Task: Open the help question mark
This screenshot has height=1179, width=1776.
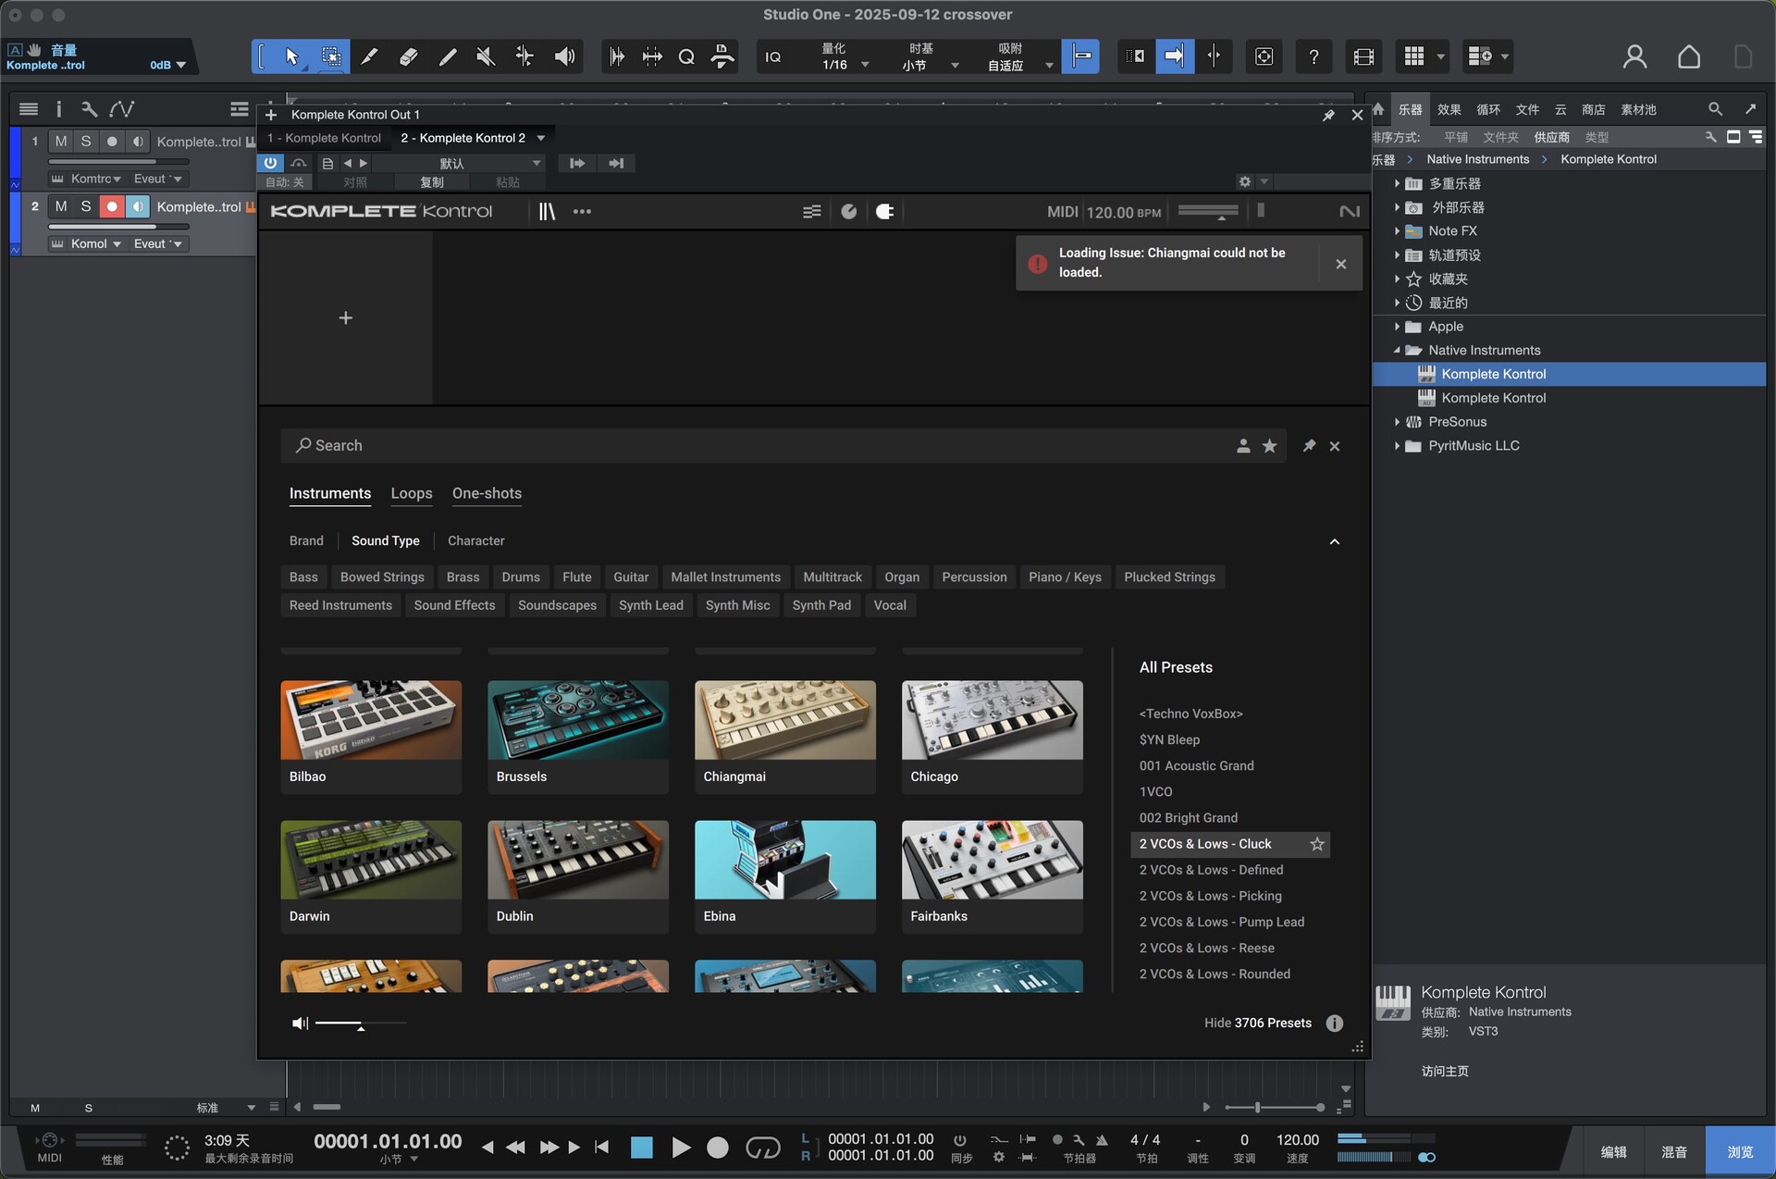Action: (x=1313, y=56)
